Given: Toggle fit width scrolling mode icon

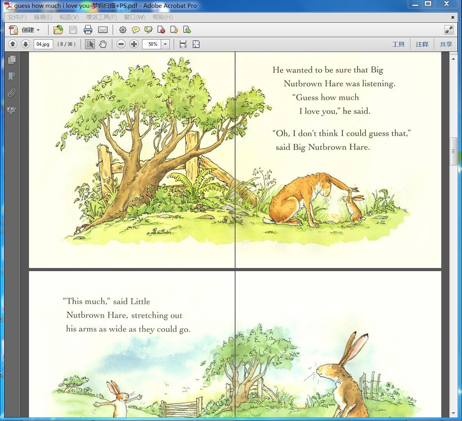Looking at the screenshot, I should tap(183, 44).
